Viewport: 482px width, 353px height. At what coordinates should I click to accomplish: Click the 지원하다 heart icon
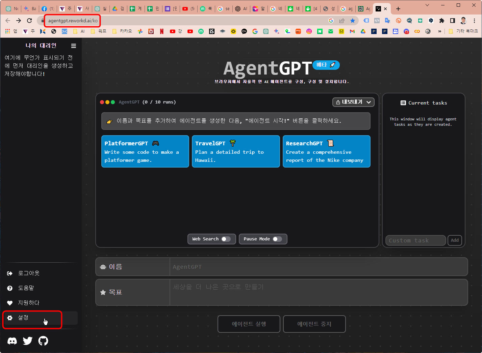[x=10, y=303]
